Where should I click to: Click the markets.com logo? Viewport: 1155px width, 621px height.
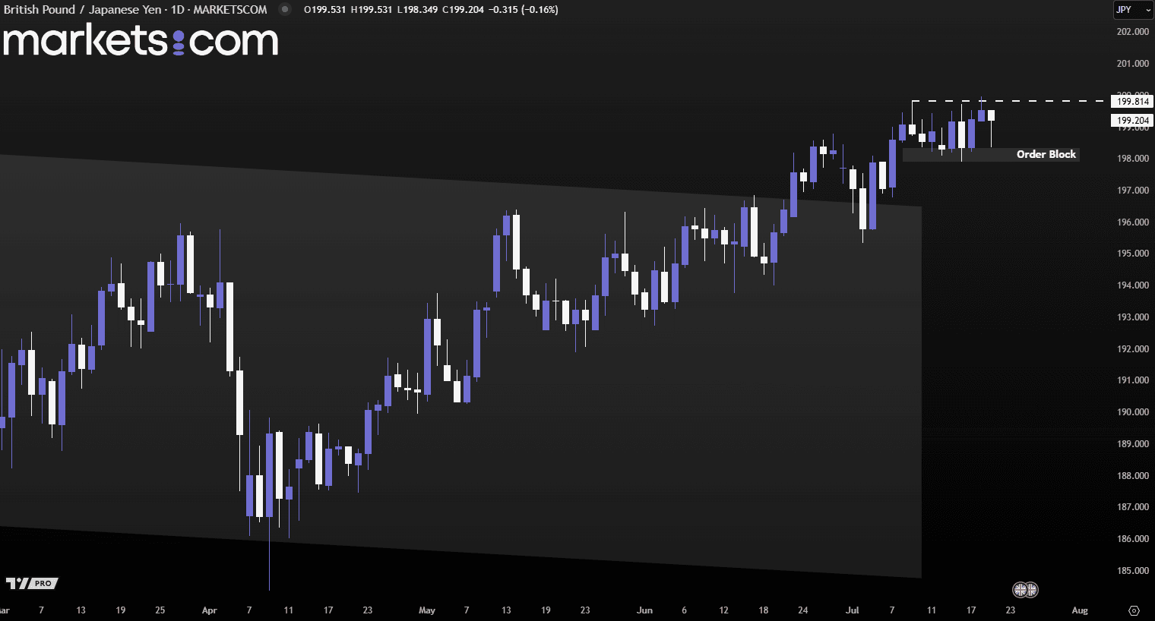pyautogui.click(x=141, y=41)
